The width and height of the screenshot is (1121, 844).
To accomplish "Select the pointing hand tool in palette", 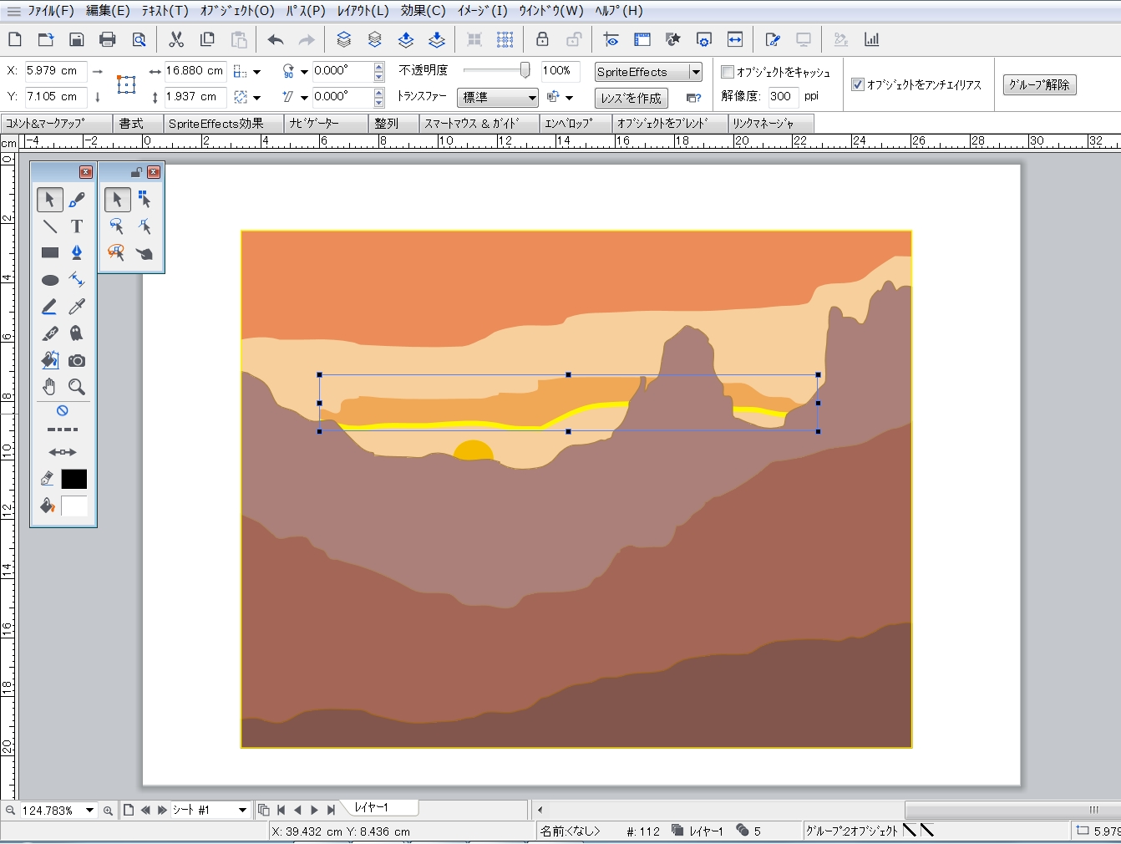I will click(x=145, y=253).
